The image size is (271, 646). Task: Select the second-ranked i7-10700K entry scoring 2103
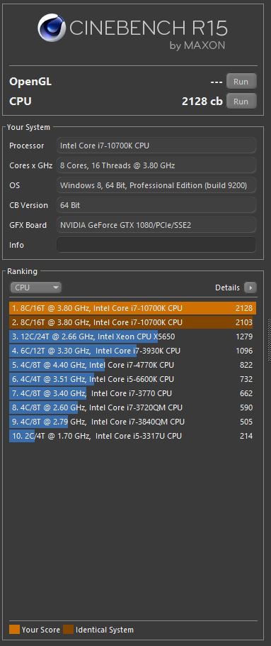[x=132, y=322]
